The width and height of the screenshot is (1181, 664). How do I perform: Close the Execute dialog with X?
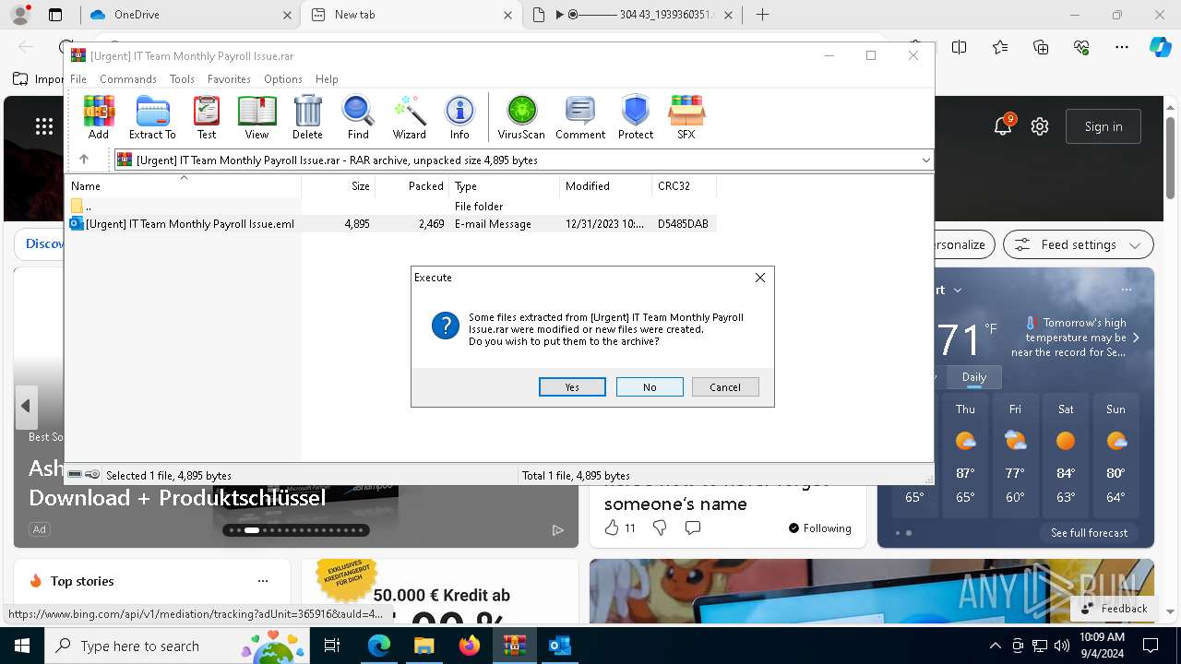point(760,278)
